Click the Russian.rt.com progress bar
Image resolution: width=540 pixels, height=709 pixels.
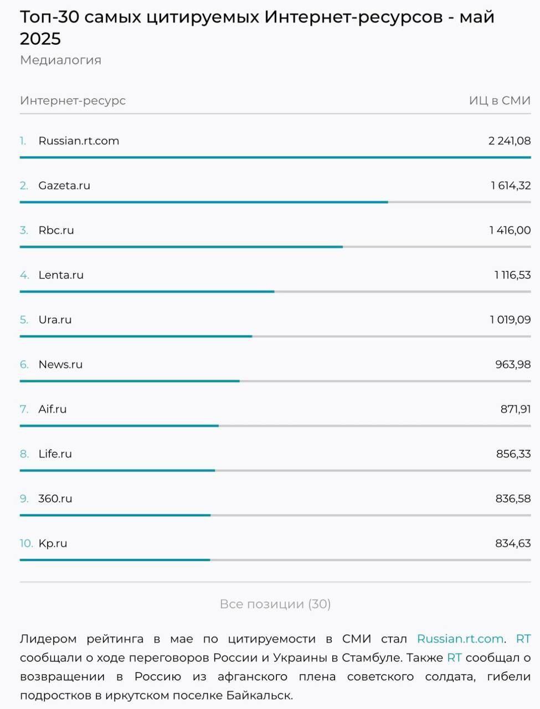click(x=275, y=157)
